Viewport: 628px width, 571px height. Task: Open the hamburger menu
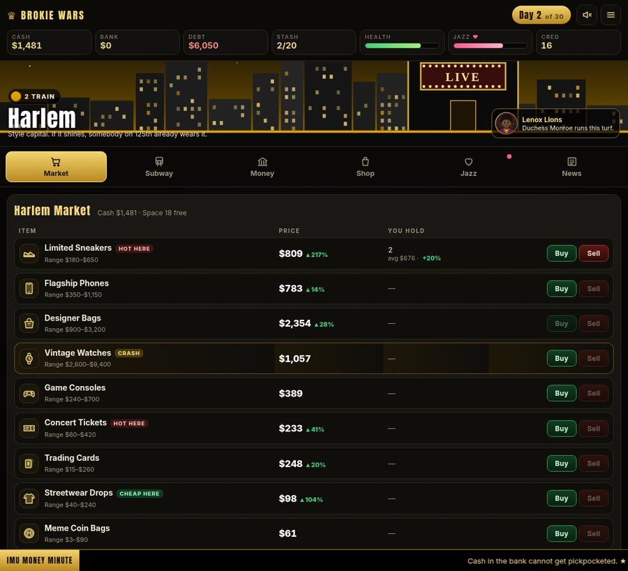click(611, 15)
